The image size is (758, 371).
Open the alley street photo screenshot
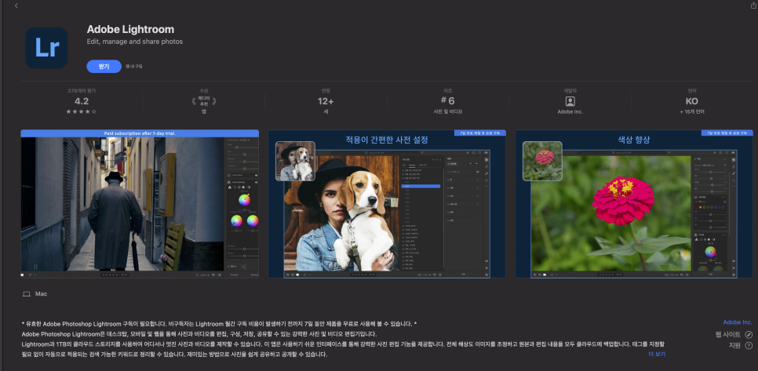(140, 203)
